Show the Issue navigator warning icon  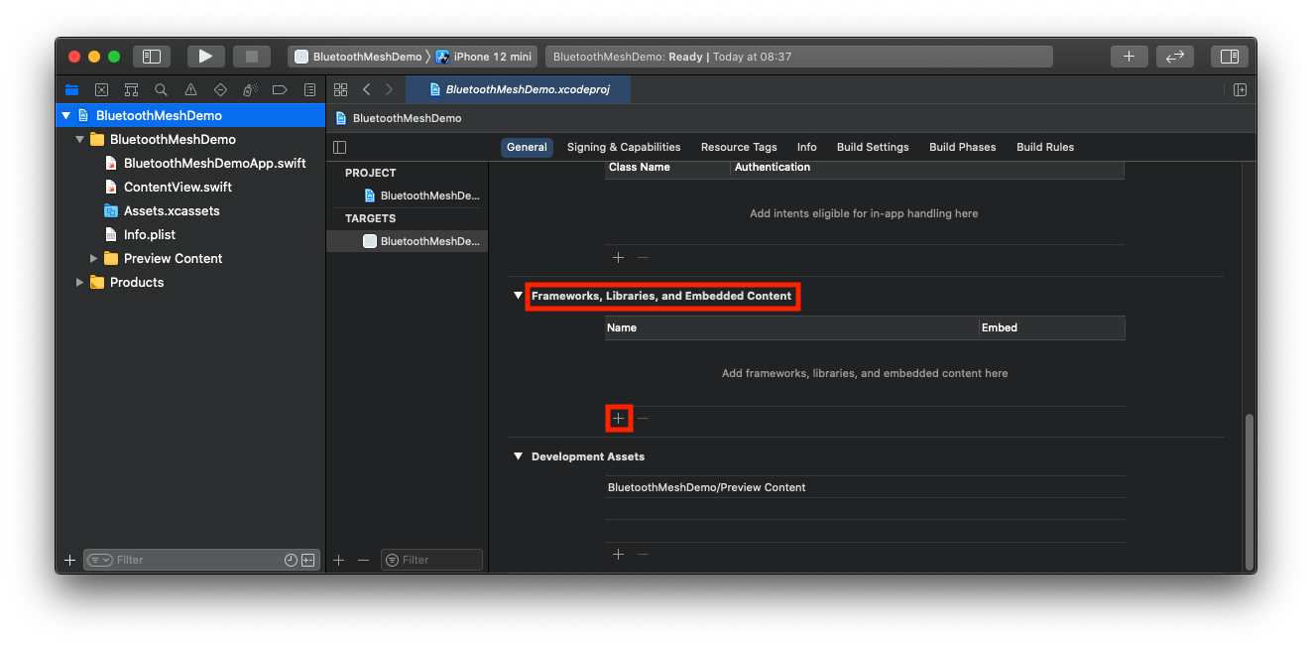coord(190,89)
